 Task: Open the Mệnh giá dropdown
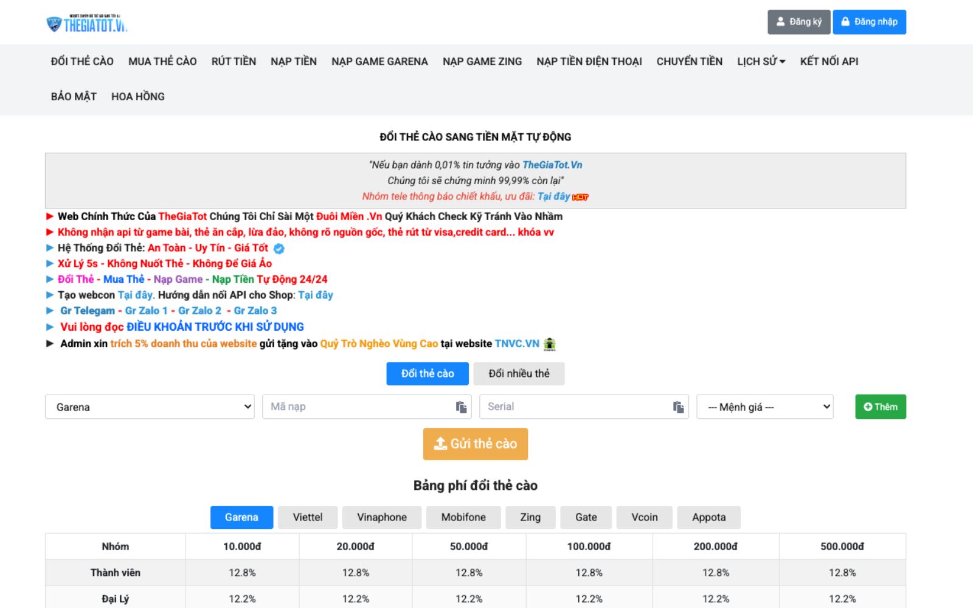pyautogui.click(x=764, y=406)
